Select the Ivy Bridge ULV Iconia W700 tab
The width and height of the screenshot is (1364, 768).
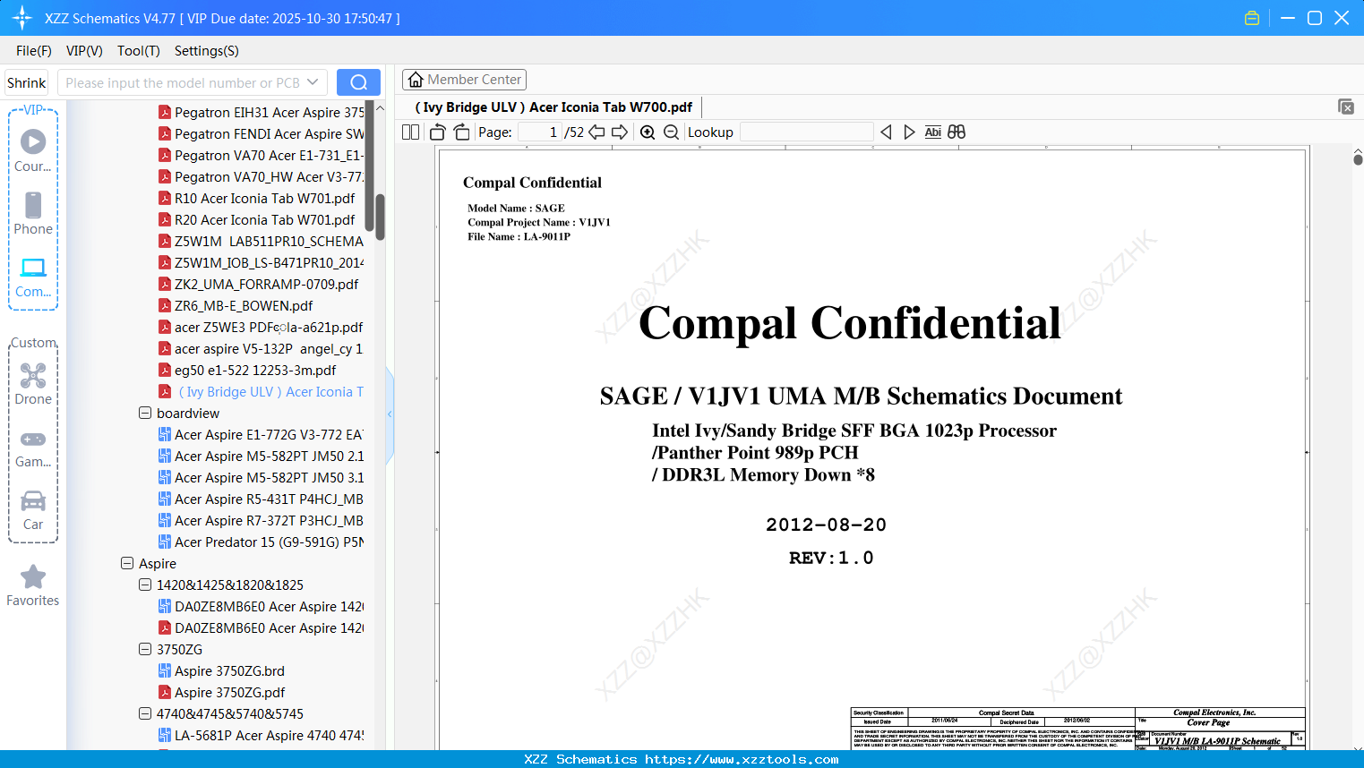coord(553,107)
